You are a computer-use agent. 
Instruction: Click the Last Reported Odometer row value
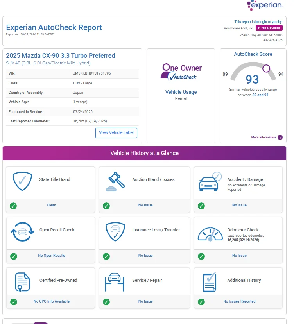pos(90,121)
